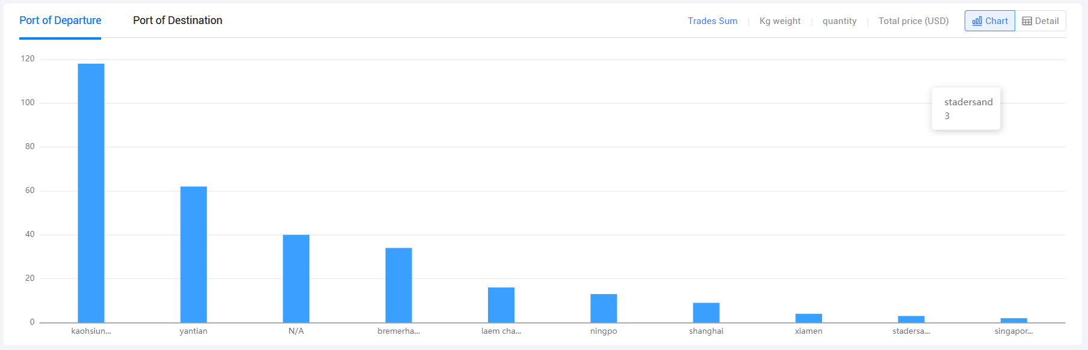Click the stadersand axis label
Image resolution: width=1088 pixels, height=350 pixels.
click(x=911, y=331)
